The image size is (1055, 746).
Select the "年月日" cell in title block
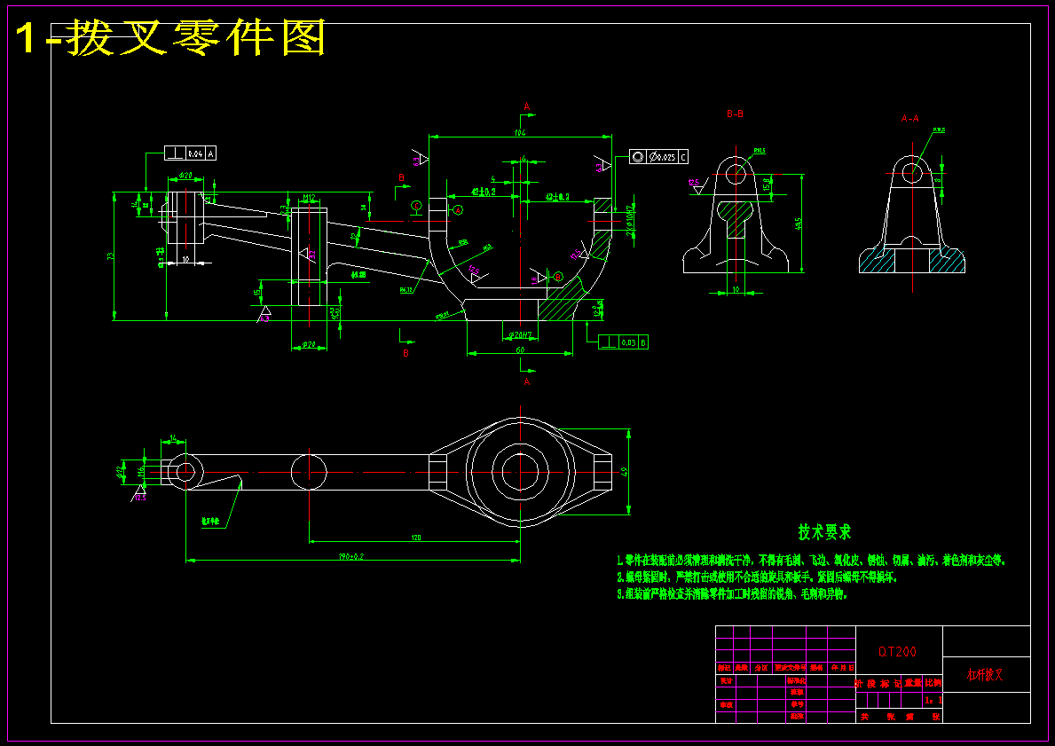pyautogui.click(x=842, y=667)
